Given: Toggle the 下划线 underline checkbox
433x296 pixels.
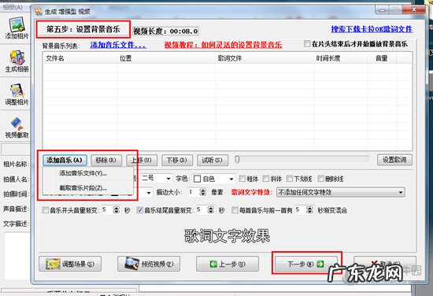Looking at the screenshot, I should [x=290, y=179].
